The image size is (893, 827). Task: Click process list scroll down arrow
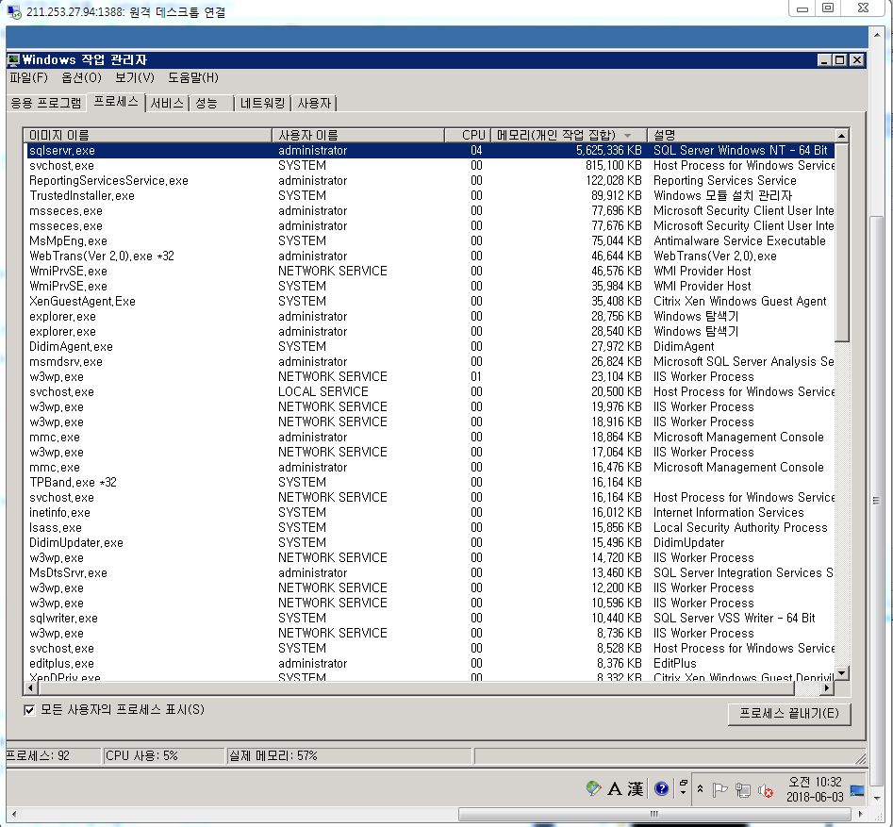pos(842,673)
